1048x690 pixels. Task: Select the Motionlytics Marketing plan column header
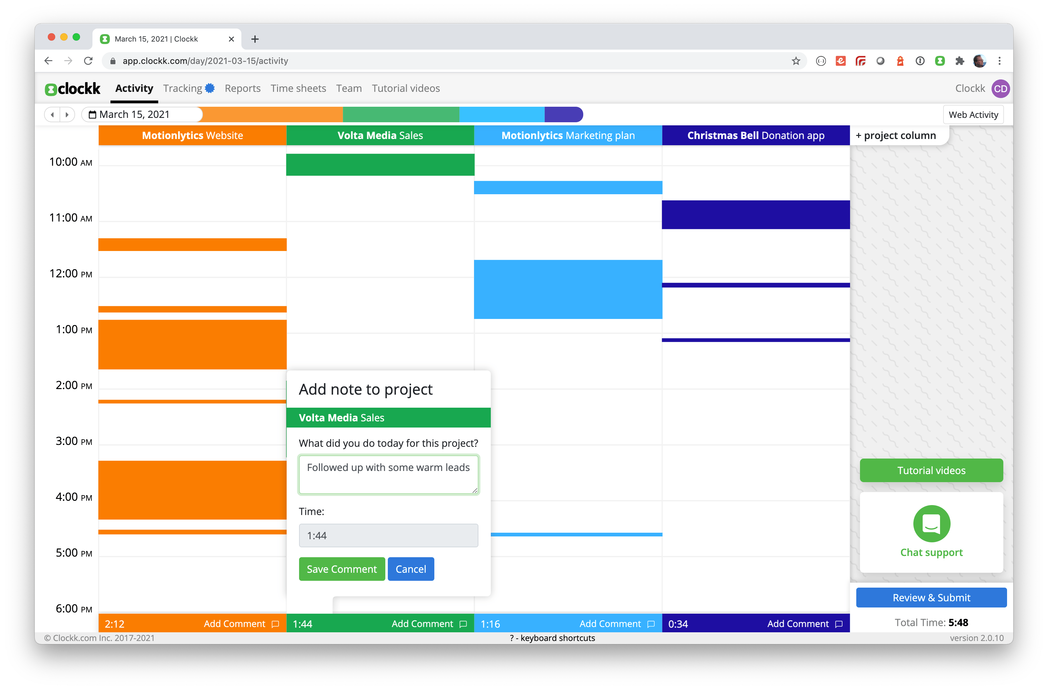click(x=568, y=135)
